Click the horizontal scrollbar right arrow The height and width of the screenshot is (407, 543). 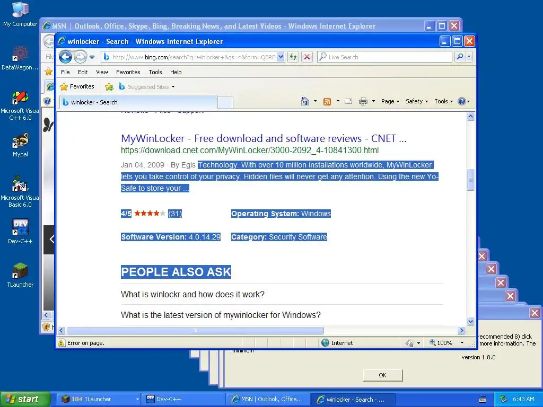click(461, 331)
